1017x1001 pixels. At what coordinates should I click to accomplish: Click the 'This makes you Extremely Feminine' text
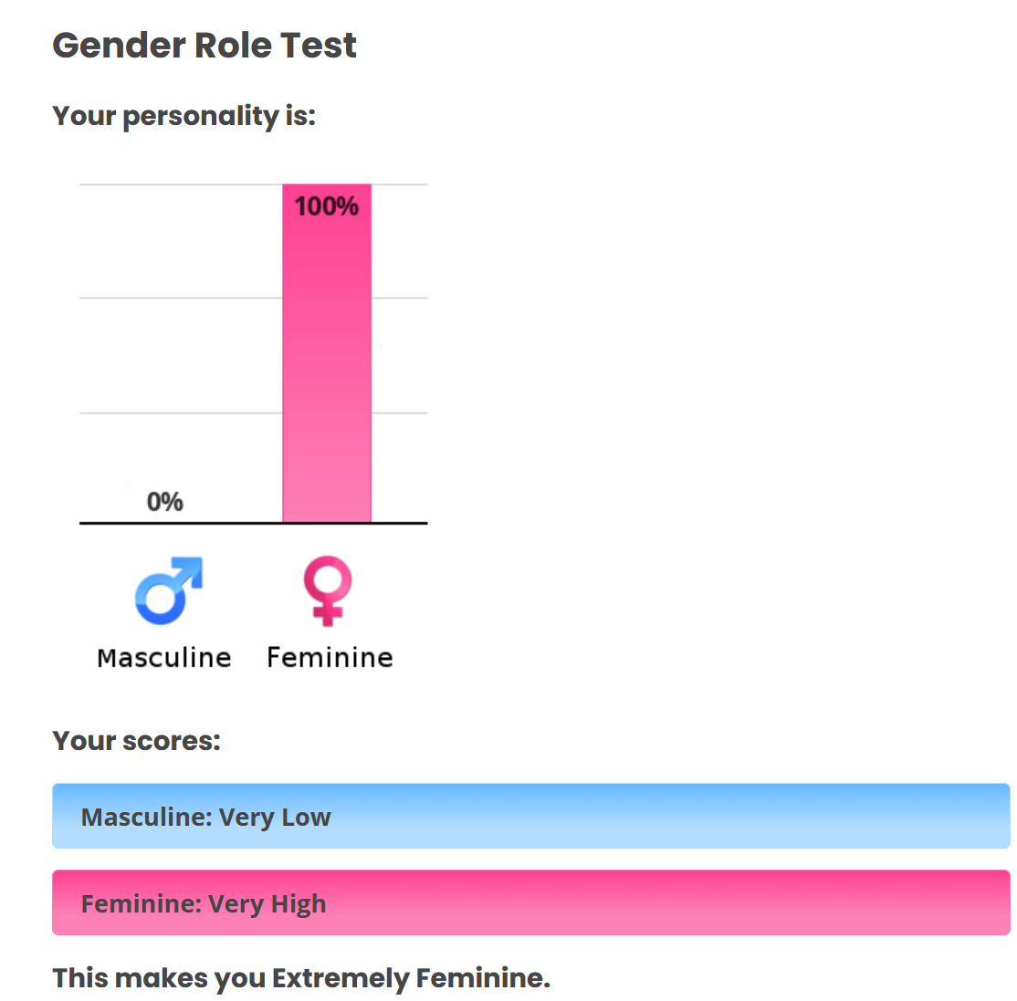(x=301, y=978)
